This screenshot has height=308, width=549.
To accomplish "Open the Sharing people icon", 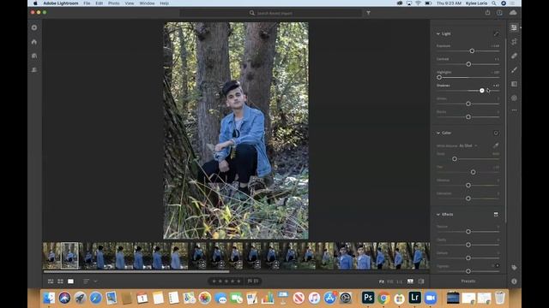I will (x=34, y=70).
